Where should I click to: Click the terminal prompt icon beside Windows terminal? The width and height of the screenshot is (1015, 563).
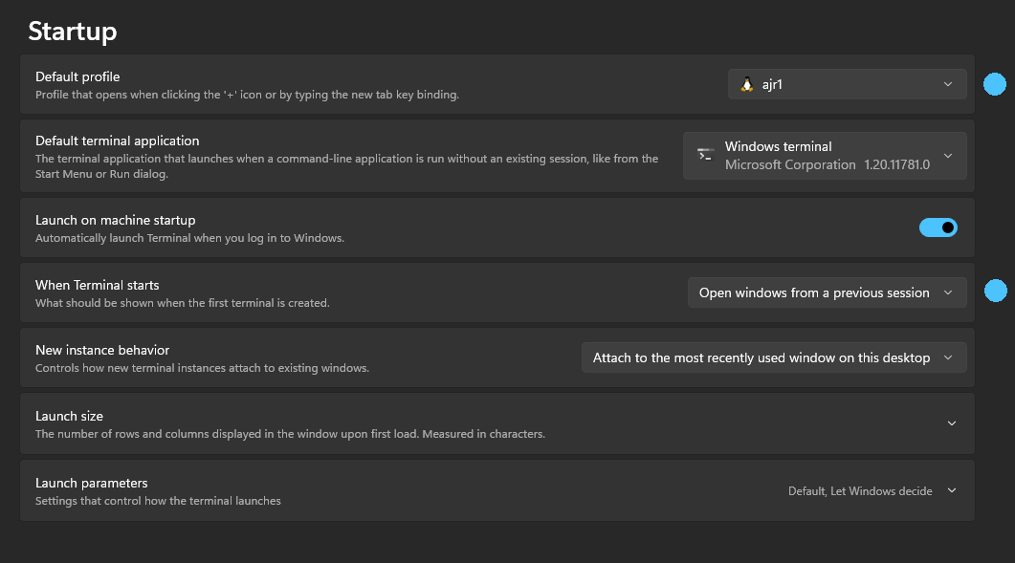[705, 155]
